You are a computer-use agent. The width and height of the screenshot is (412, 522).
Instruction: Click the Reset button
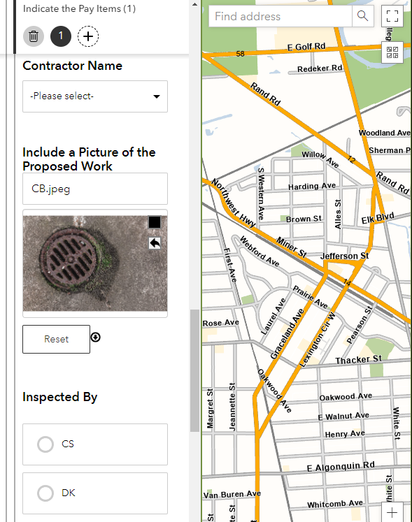point(57,339)
